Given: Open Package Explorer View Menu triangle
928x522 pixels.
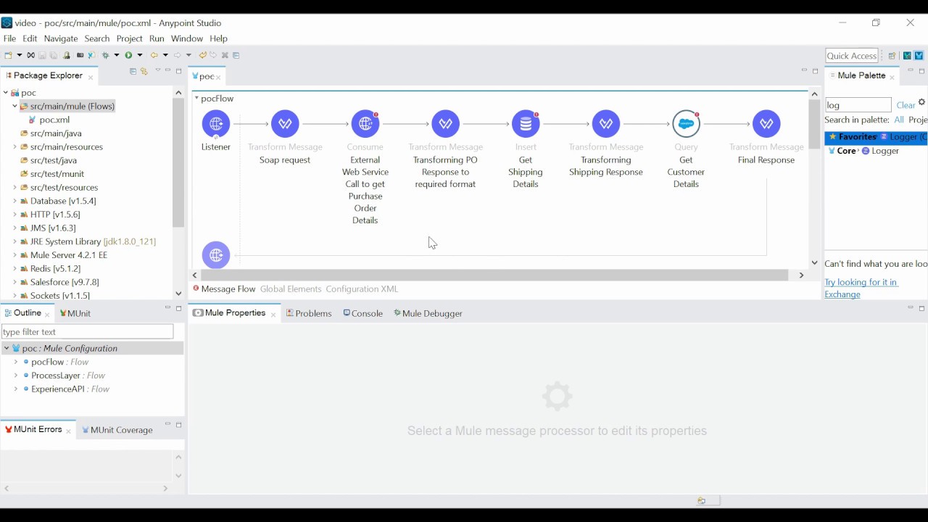Looking at the screenshot, I should [x=157, y=71].
